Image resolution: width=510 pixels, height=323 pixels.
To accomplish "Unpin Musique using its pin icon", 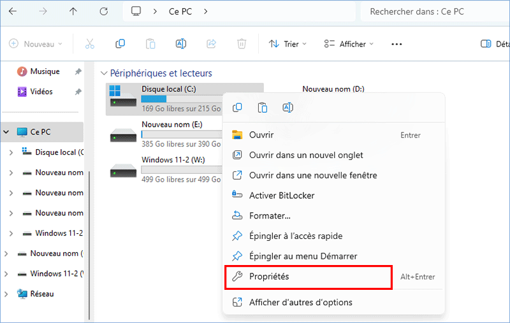I will [78, 71].
